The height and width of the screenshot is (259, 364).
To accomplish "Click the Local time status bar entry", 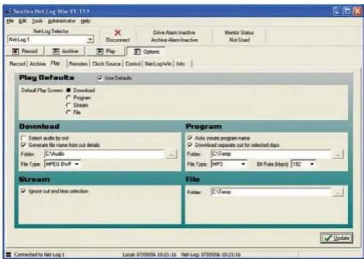I will tap(149, 255).
